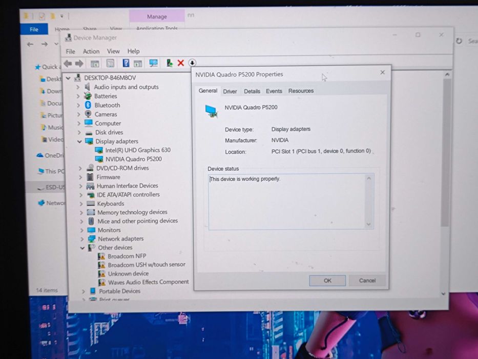Viewport: 478px width, 359px height.
Task: Click the round down-arrow Disable device toolbar icon
Action: [192, 63]
